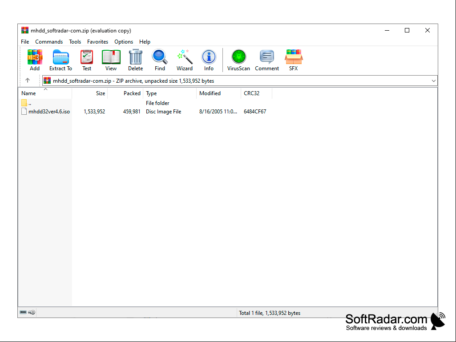Click the archive icon in address bar
This screenshot has height=342, width=456.
pos(47,80)
